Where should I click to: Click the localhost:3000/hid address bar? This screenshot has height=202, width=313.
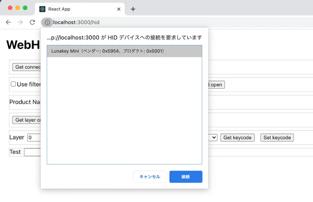[76, 22]
